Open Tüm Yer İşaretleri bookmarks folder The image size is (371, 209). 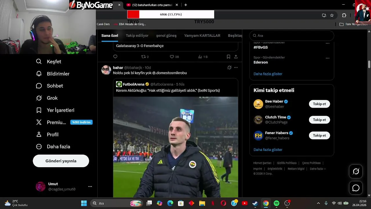tap(354, 24)
